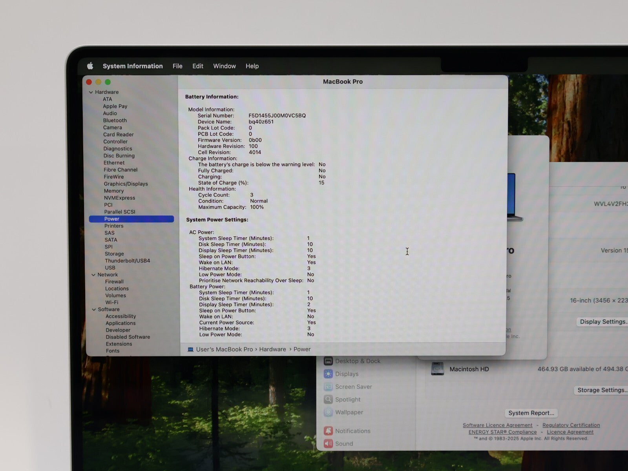Select ATA in the Hardware list
The width and height of the screenshot is (628, 471).
coord(108,99)
